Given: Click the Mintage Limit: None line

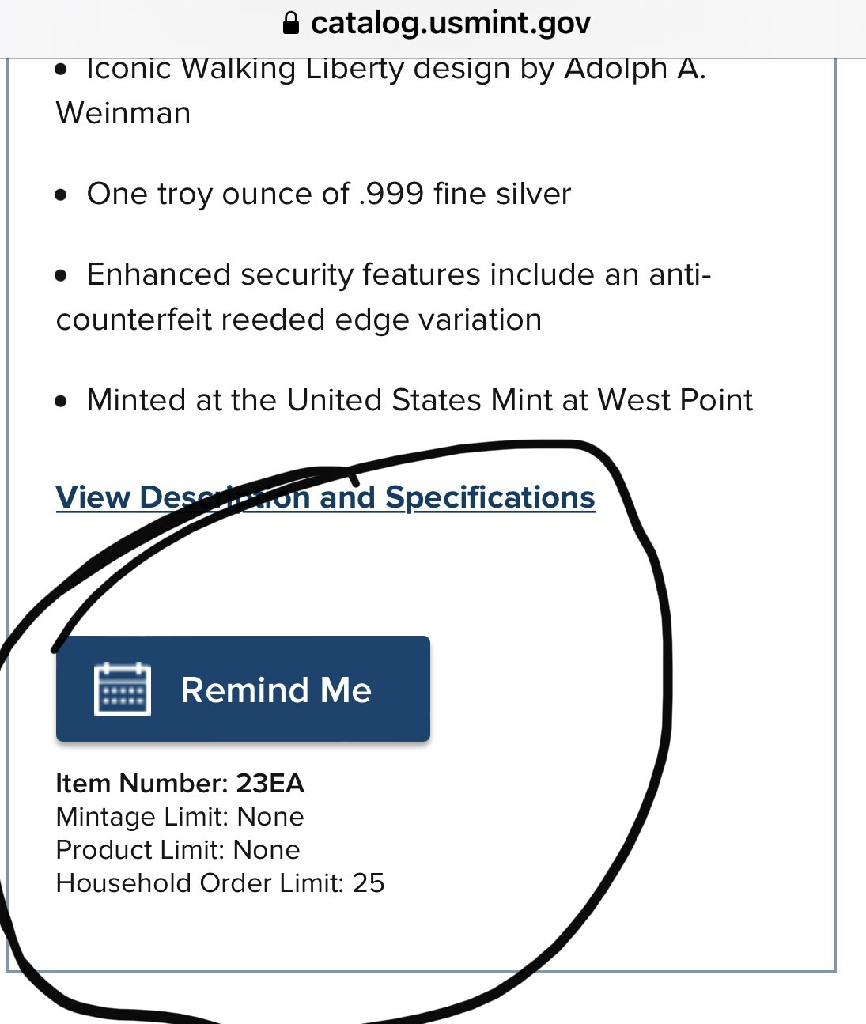Looking at the screenshot, I should point(180,816).
